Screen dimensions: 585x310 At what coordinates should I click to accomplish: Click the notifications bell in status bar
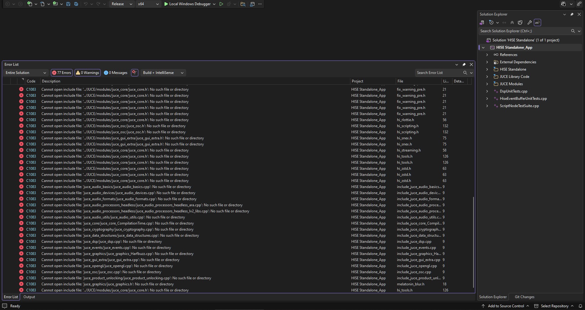(580, 306)
